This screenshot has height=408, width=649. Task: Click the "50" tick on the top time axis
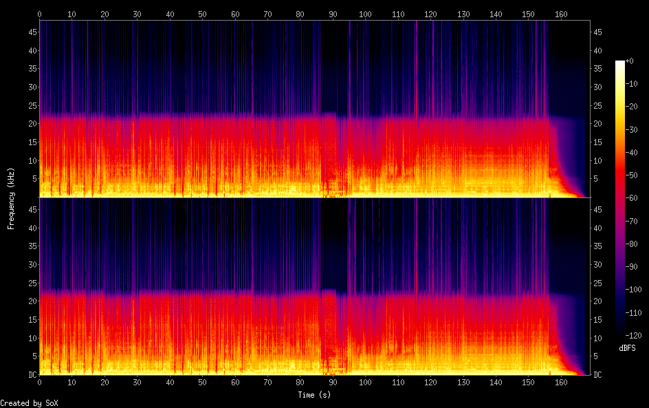[x=202, y=14]
